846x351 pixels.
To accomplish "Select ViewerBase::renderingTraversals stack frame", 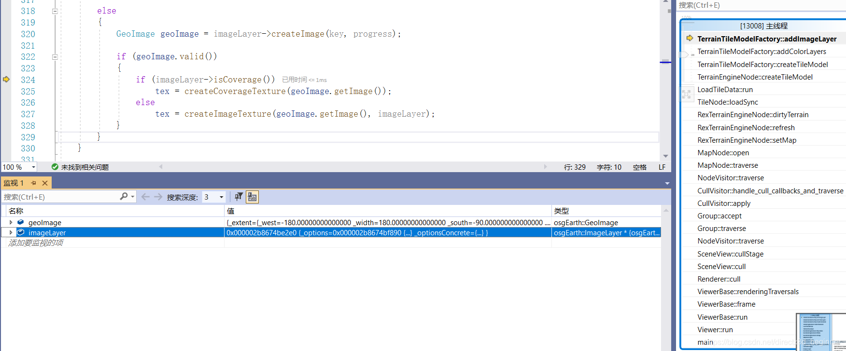I will 748,292.
